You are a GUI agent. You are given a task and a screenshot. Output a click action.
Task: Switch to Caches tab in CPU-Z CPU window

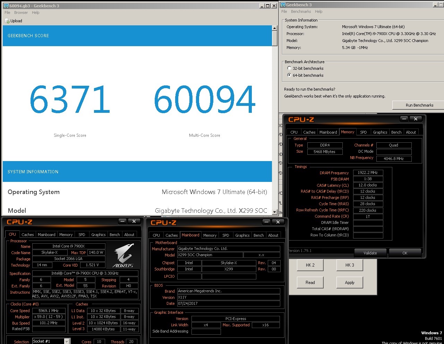(x=28, y=235)
